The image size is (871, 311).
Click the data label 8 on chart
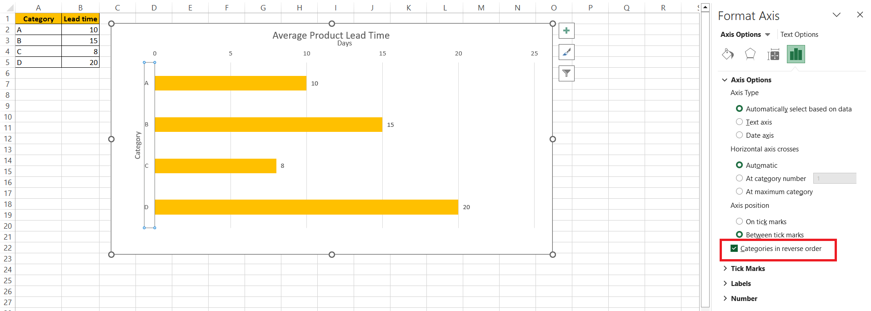point(282,166)
